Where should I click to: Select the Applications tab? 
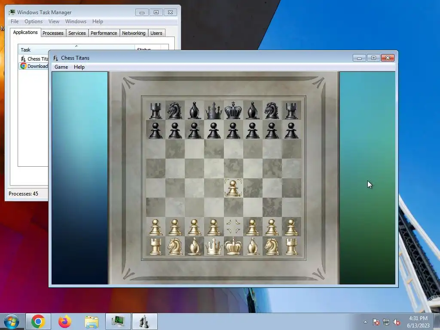pyautogui.click(x=25, y=32)
